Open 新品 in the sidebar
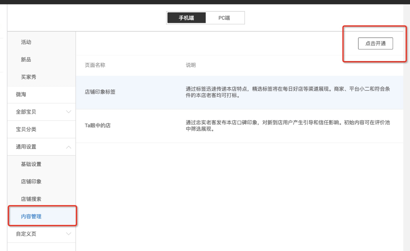The image size is (410, 251). coord(26,60)
